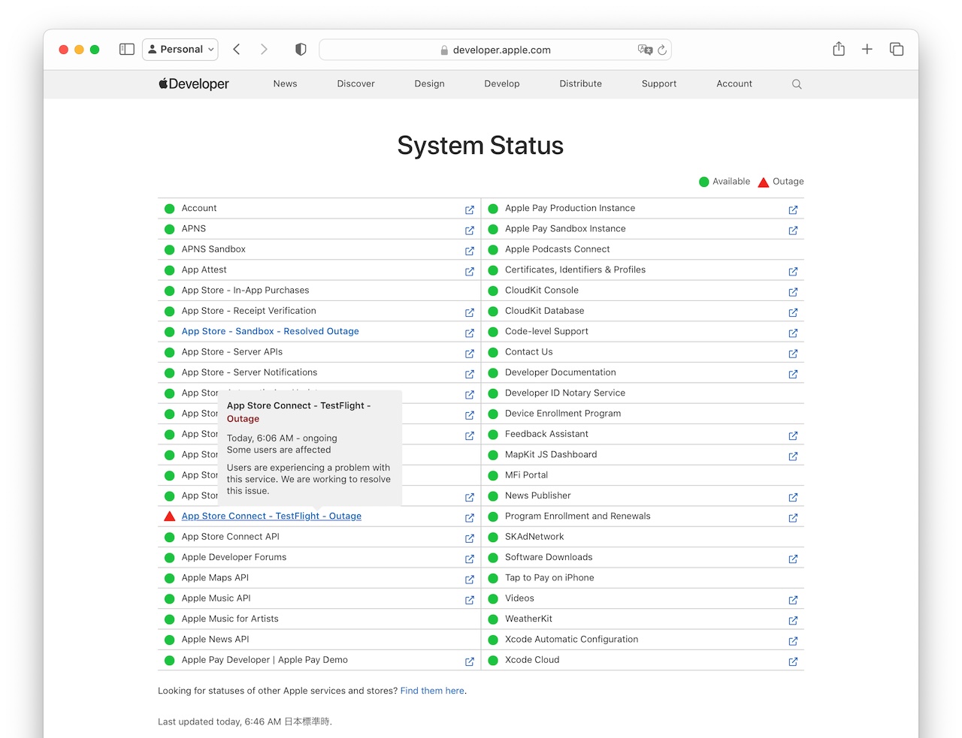Open external link for Server Notifications row
Screen dimensions: 962x738
coord(470,374)
